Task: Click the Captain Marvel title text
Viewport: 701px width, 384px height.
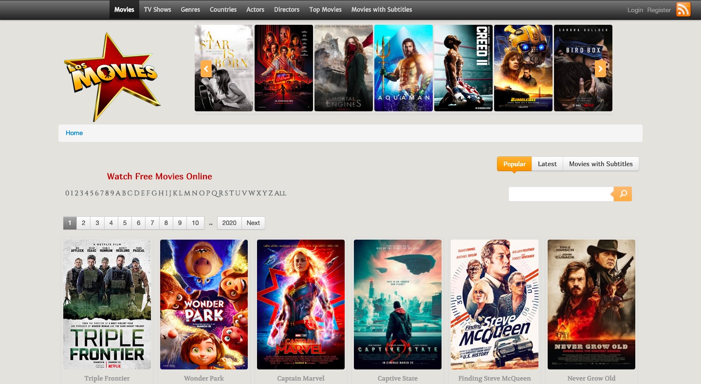Action: tap(301, 378)
